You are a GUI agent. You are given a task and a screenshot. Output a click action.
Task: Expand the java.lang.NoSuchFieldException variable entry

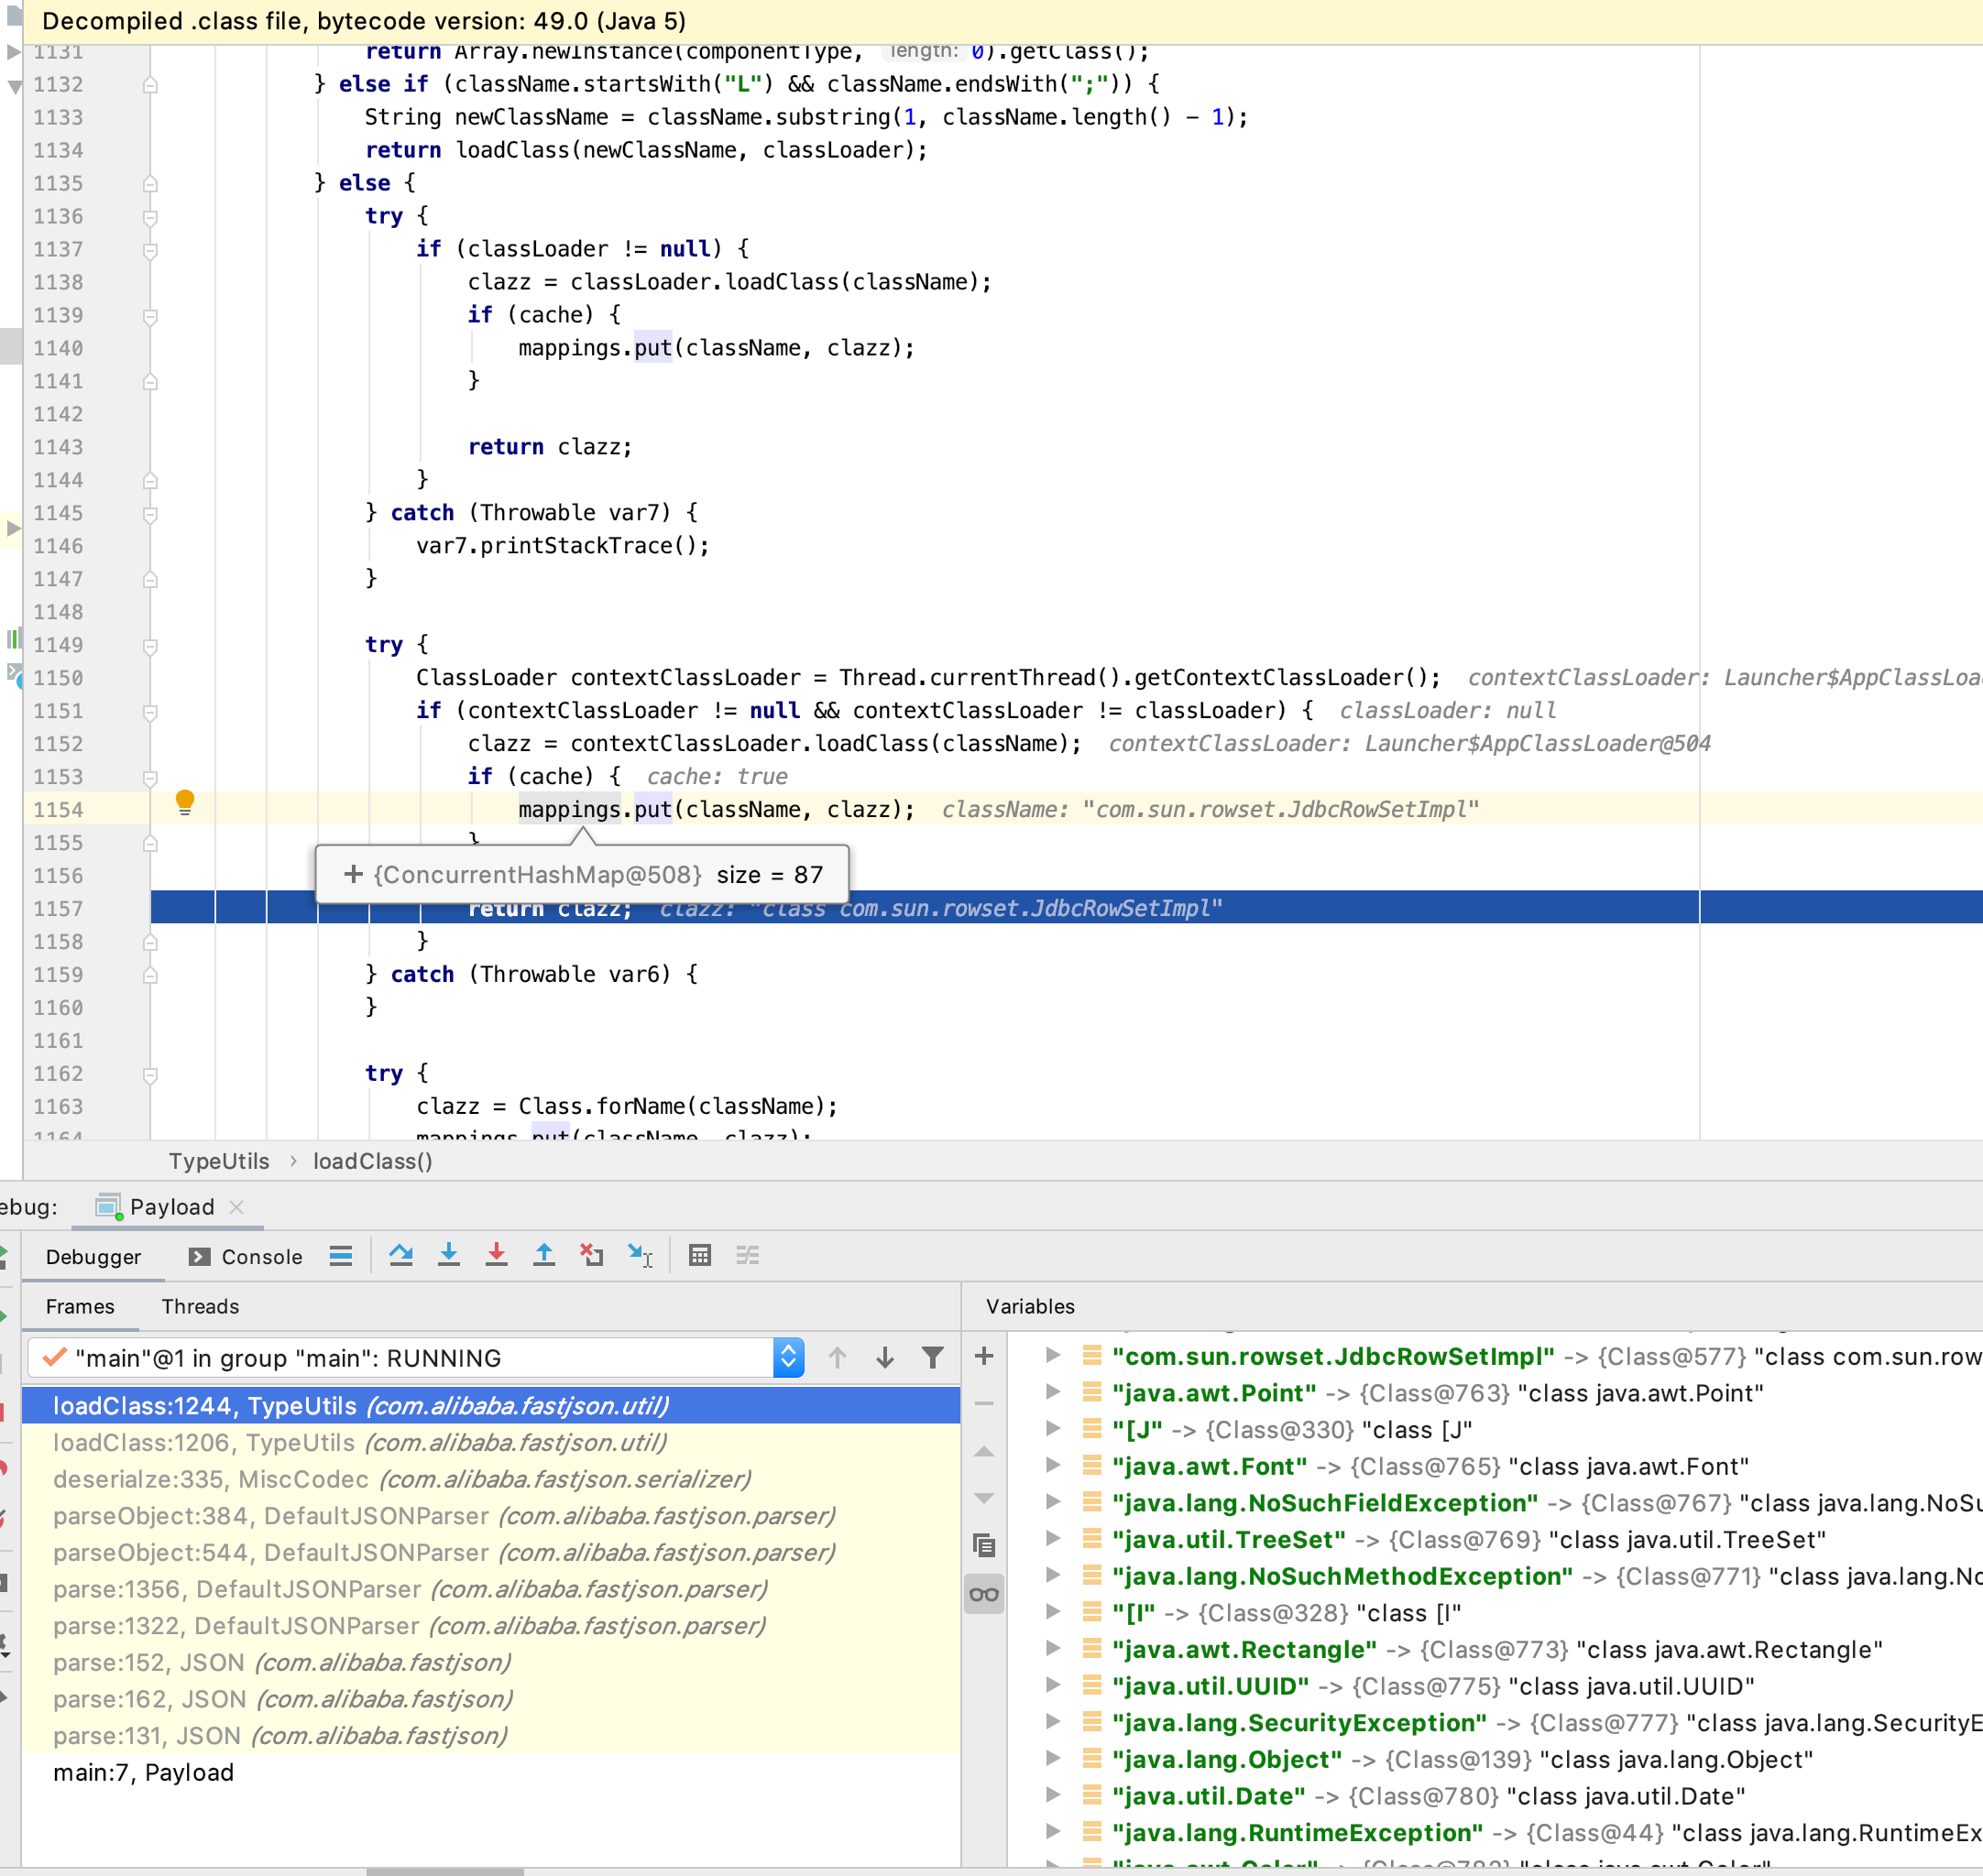(1053, 1502)
